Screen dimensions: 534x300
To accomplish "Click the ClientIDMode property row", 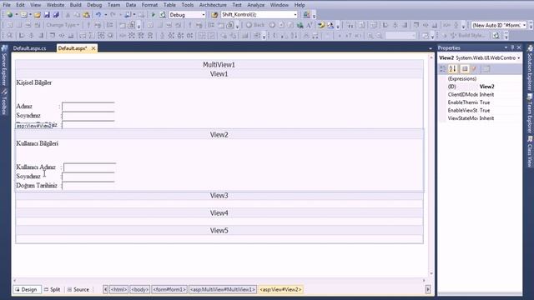I will [481, 94].
